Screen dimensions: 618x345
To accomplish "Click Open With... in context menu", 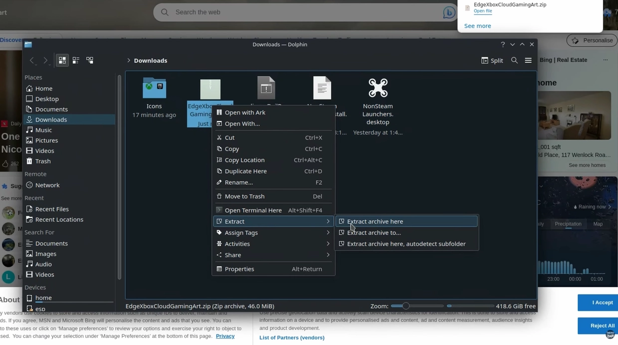I will pos(242,123).
